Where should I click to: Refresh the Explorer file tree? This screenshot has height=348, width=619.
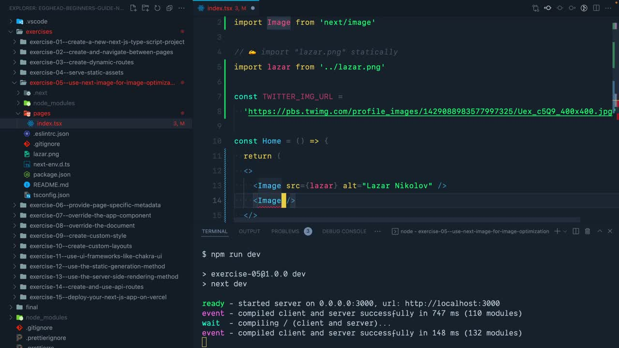(x=157, y=8)
